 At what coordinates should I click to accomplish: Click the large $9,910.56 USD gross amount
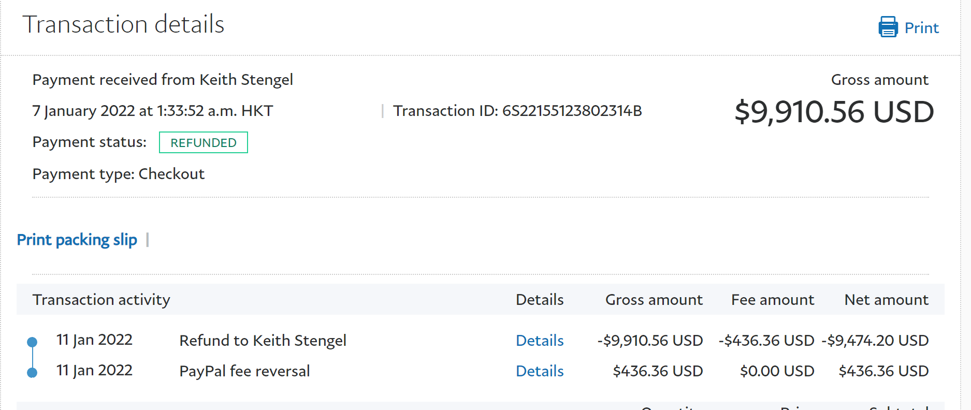pos(834,112)
